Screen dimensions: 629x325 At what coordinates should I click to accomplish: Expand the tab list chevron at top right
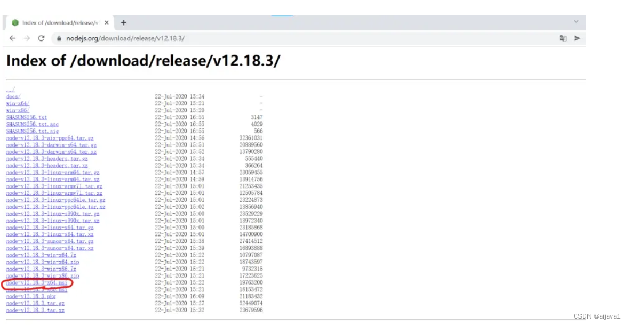576,22
